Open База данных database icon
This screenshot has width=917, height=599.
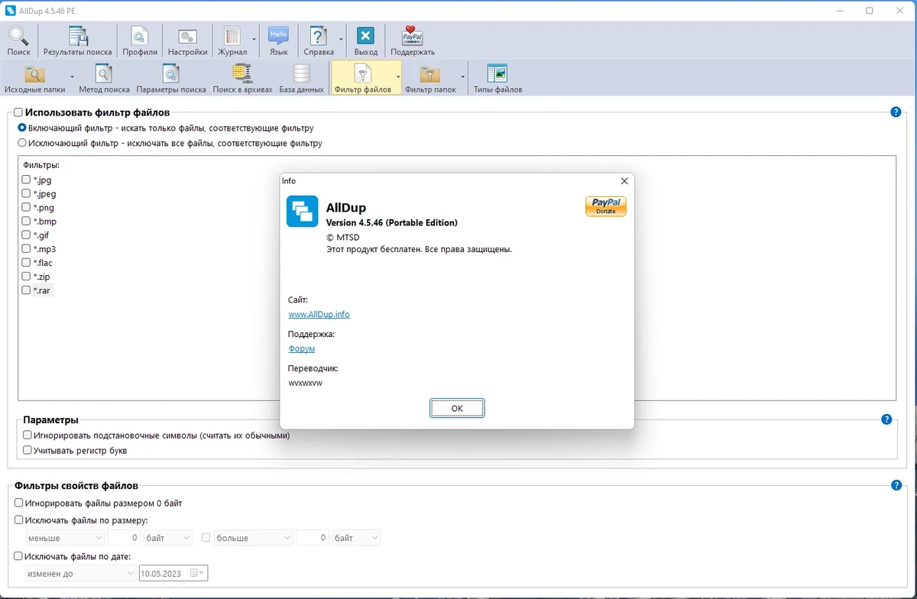(301, 79)
